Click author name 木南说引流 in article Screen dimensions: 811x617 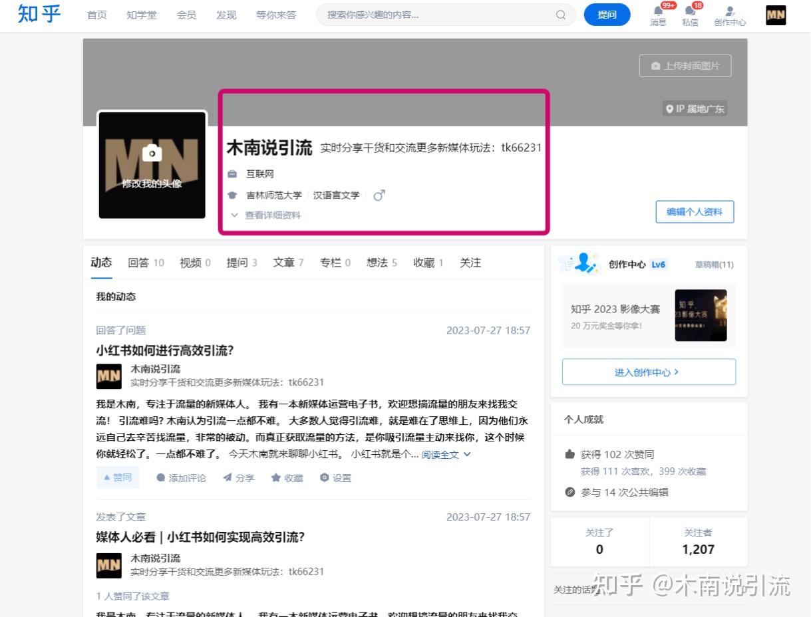(x=155, y=558)
